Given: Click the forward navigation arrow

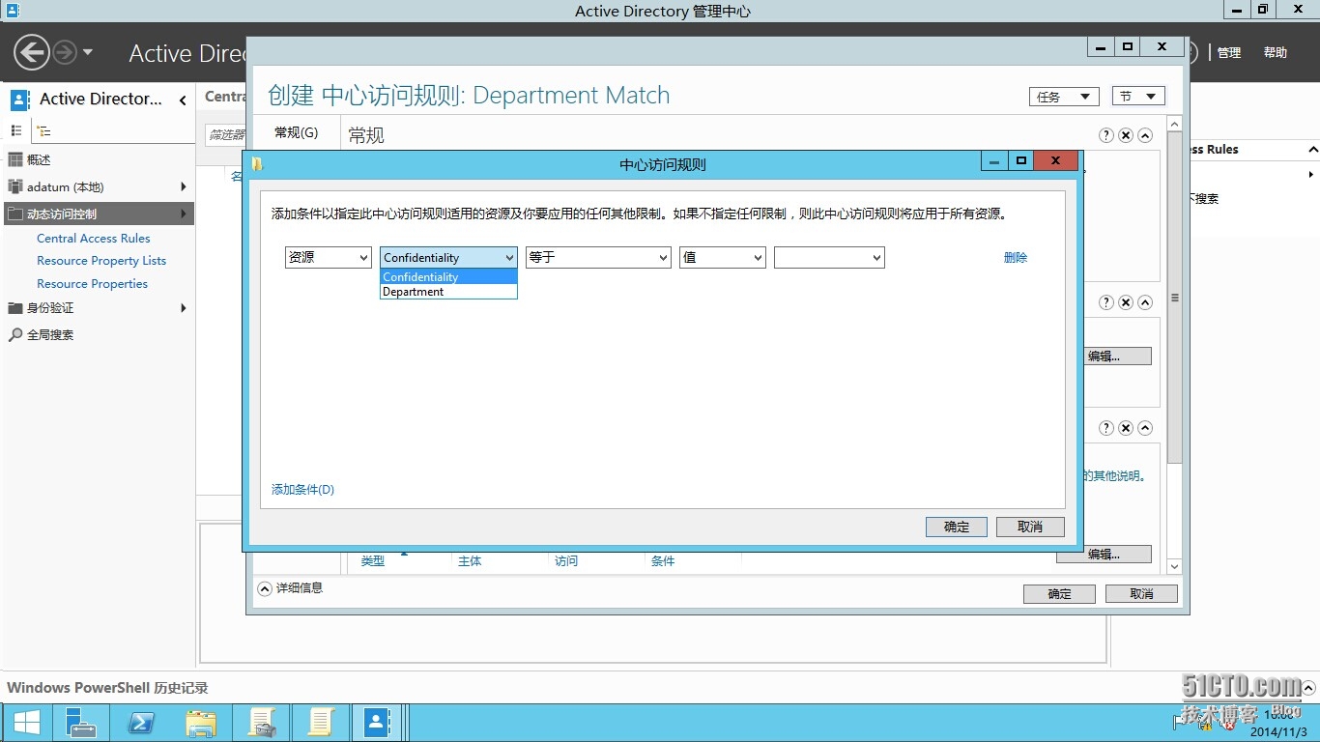Looking at the screenshot, I should coord(64,52).
